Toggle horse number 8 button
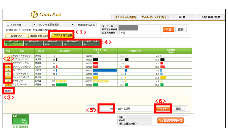 [8, 81]
